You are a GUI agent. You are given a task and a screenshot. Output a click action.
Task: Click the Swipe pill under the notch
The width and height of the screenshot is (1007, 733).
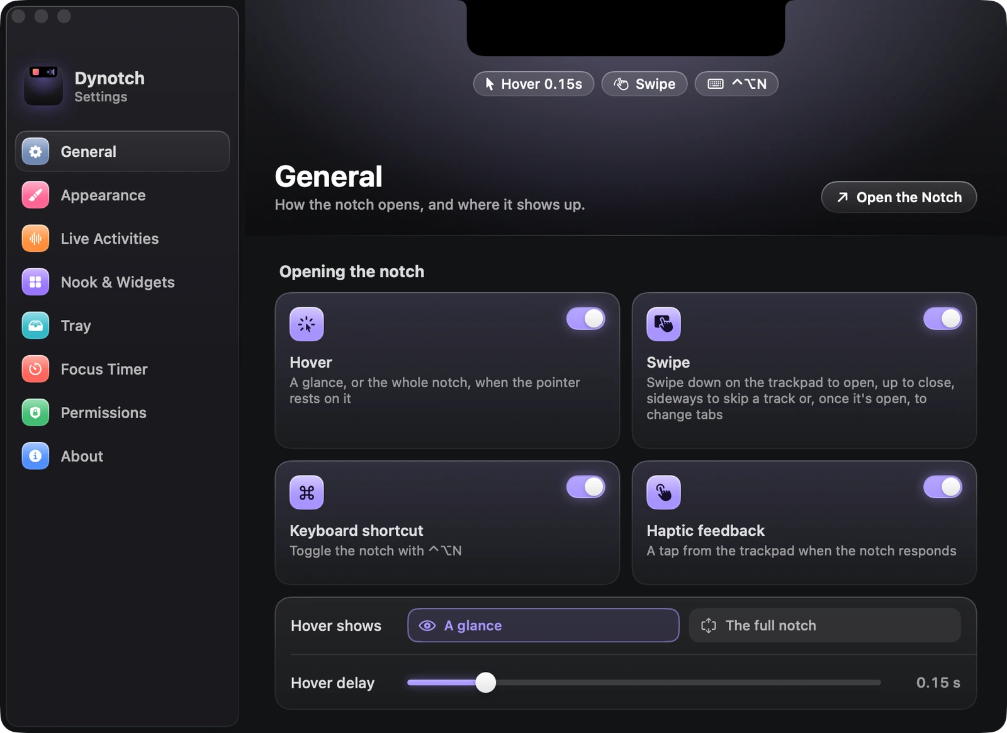[644, 84]
